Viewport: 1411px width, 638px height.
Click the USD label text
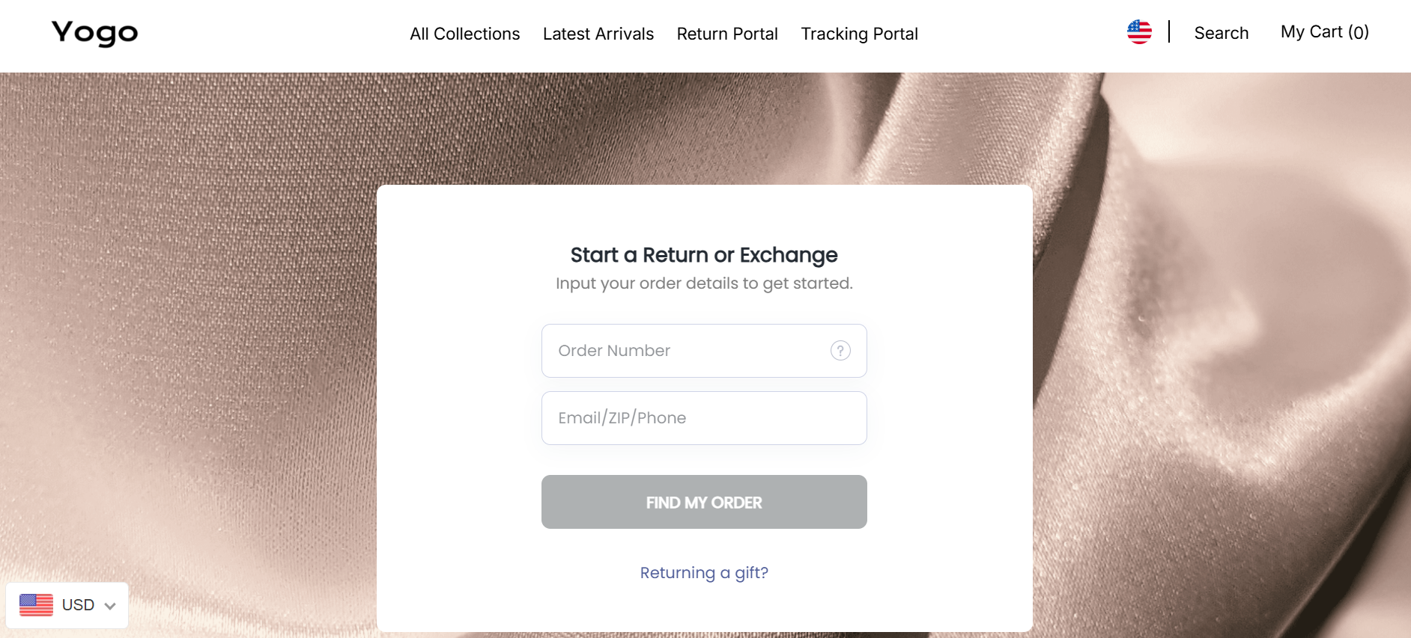pos(78,605)
